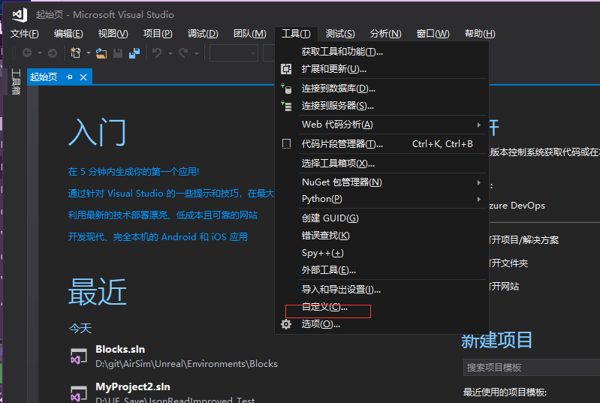600x403 pixels.
Task: Click the gear icon beside 选项
Action: click(286, 324)
